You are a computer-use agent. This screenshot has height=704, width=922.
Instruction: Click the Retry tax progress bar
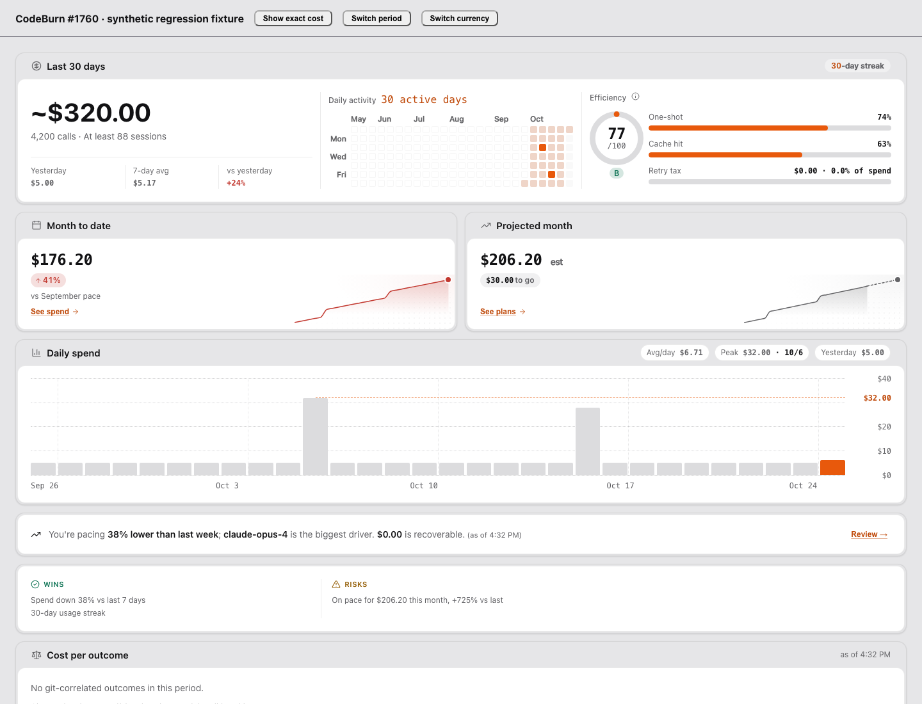tap(770, 182)
